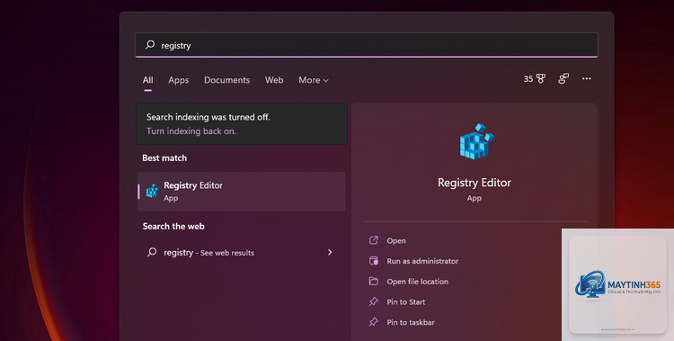Viewport: 674px width, 341px height.
Task: Click the large Registry Editor cube icon
Action: coord(476,141)
